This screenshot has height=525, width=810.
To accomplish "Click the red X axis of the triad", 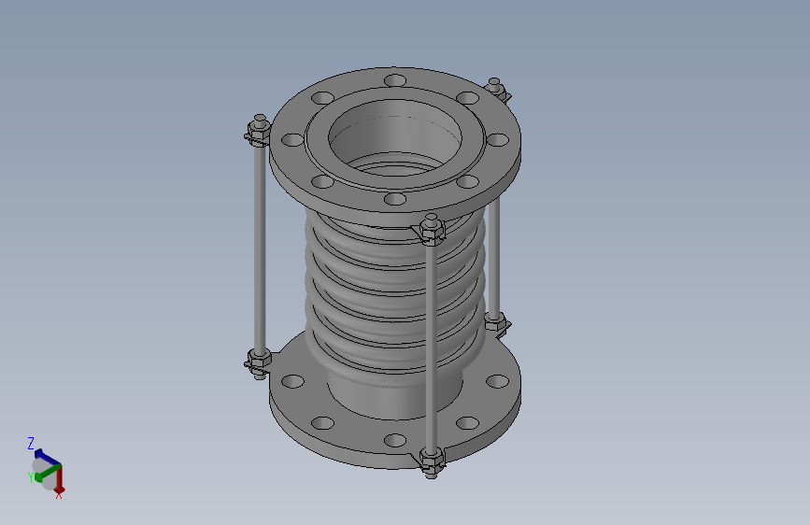I will (x=60, y=479).
